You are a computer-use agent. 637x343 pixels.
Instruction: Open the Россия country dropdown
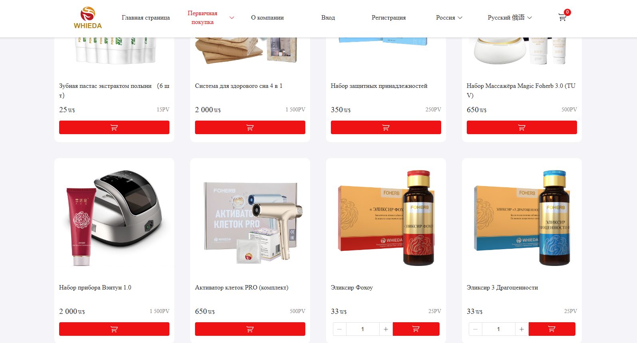click(x=449, y=18)
